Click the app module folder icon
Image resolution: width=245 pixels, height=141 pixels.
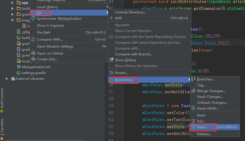pyautogui.click(x=19, y=3)
